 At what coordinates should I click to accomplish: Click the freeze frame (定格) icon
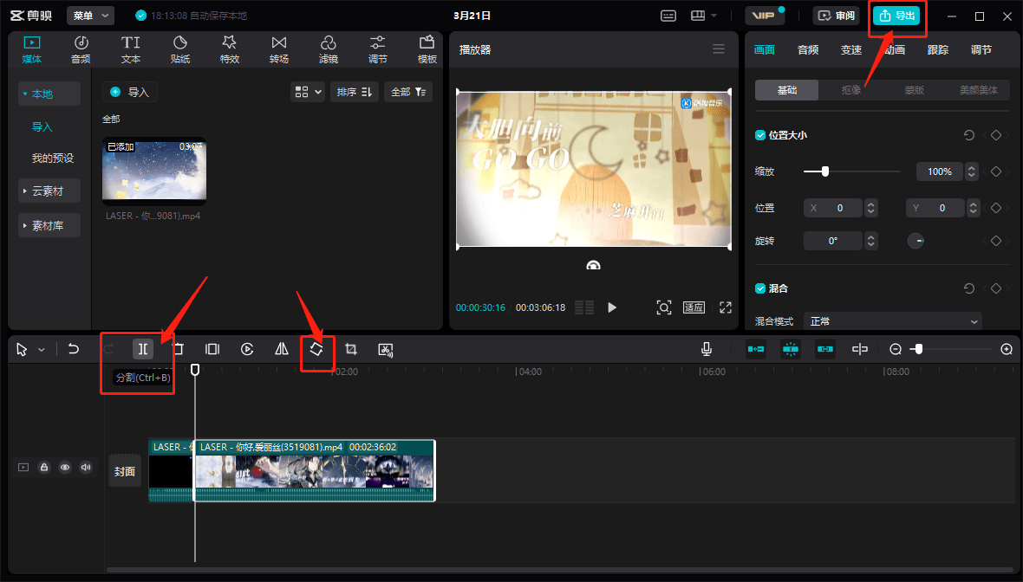212,349
